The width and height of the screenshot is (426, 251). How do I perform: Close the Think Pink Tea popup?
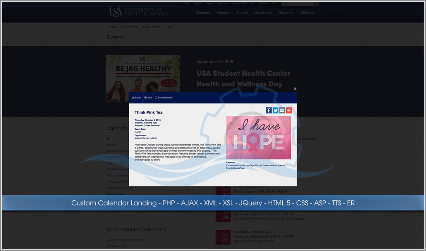[x=295, y=88]
